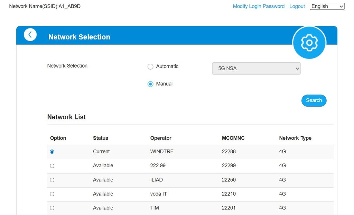This screenshot has height=215, width=354.
Task: Choose the WINDTRE network radio button
Action: (52, 152)
